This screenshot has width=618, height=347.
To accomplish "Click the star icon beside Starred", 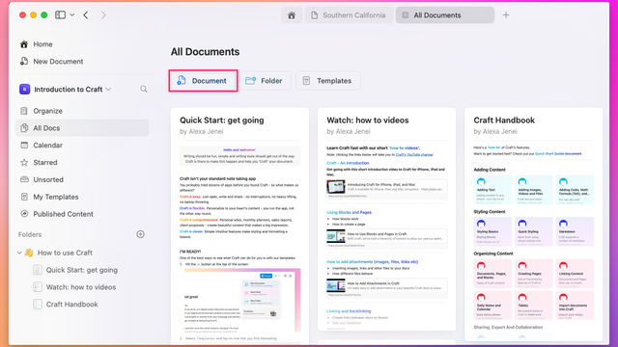I will [24, 163].
